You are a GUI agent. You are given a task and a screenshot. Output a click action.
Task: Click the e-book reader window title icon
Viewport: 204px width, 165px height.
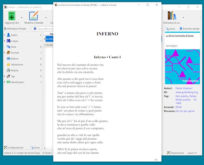pyautogui.click(x=56, y=5)
